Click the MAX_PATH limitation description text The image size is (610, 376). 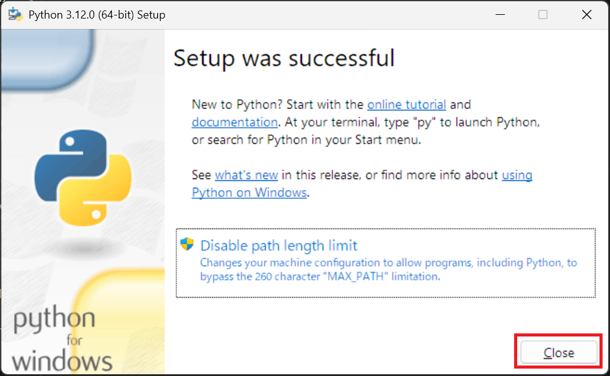pos(389,270)
